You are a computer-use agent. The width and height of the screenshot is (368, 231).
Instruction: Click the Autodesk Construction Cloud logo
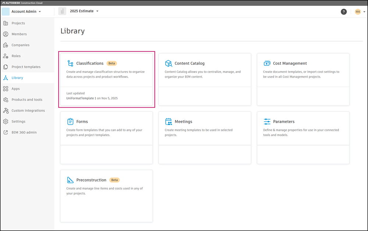[x=22, y=3]
